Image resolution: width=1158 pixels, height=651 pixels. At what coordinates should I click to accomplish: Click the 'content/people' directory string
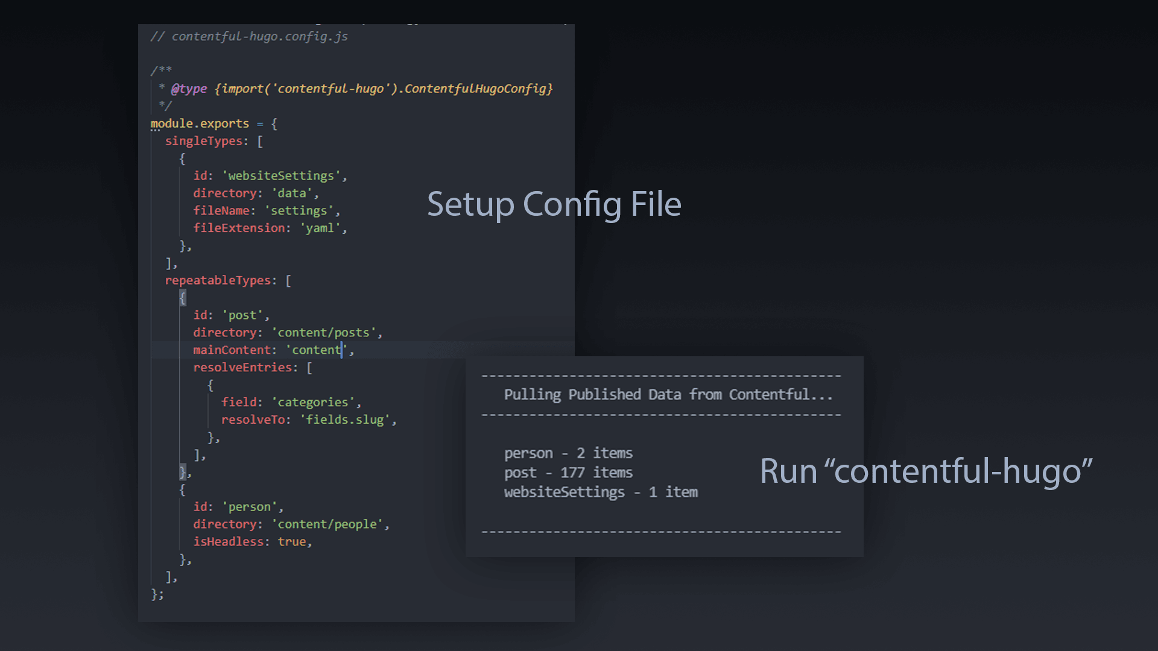coord(327,524)
